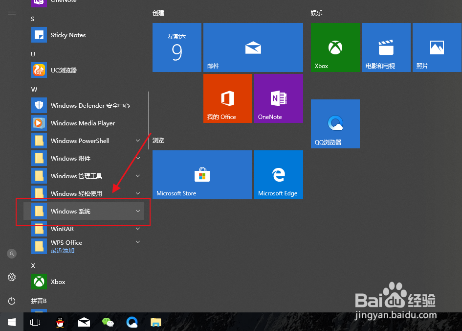Click the letter W section header

(x=34, y=90)
